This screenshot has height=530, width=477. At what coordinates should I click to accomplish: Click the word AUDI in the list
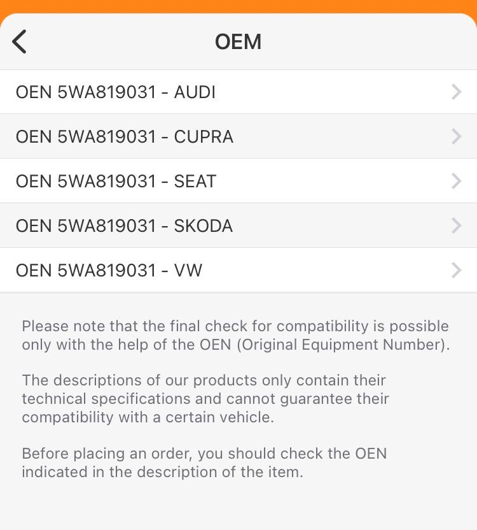(195, 92)
